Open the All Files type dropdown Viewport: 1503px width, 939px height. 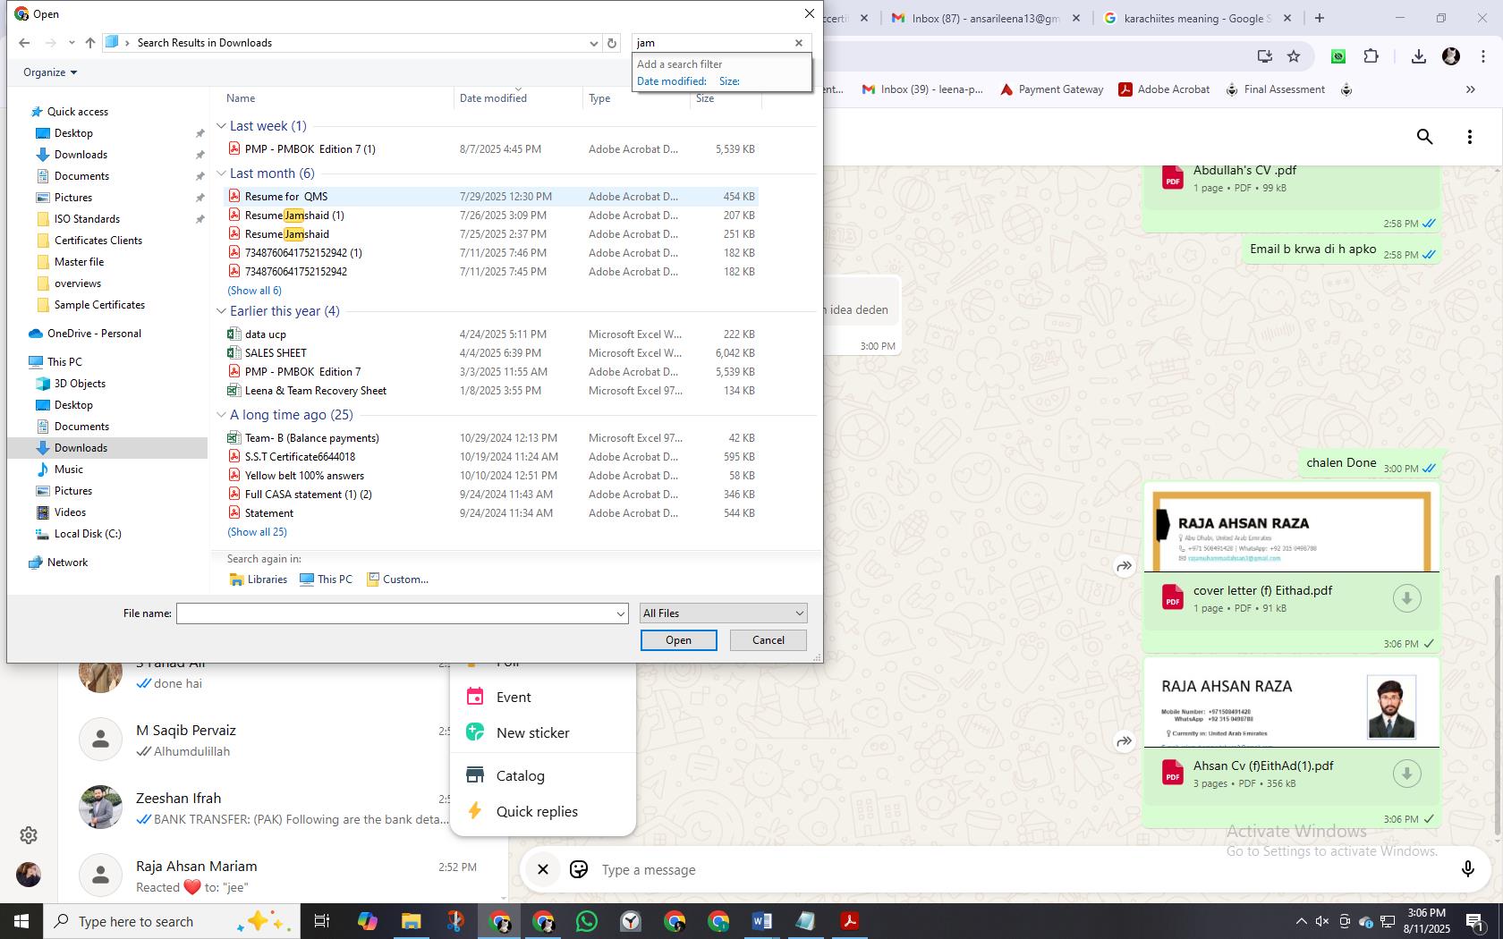click(x=723, y=613)
